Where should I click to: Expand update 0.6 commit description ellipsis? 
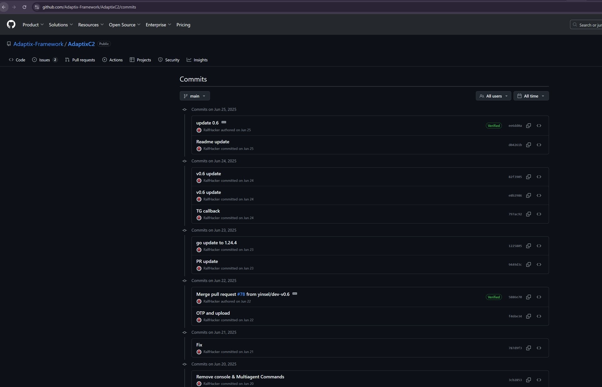click(224, 122)
